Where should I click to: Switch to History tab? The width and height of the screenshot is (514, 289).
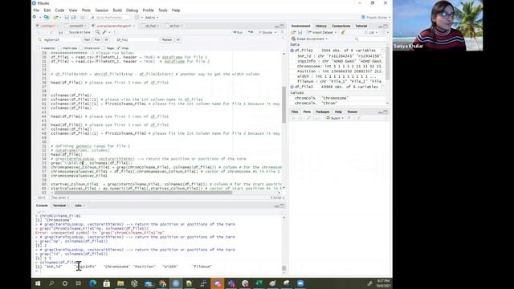pyautogui.click(x=321, y=26)
